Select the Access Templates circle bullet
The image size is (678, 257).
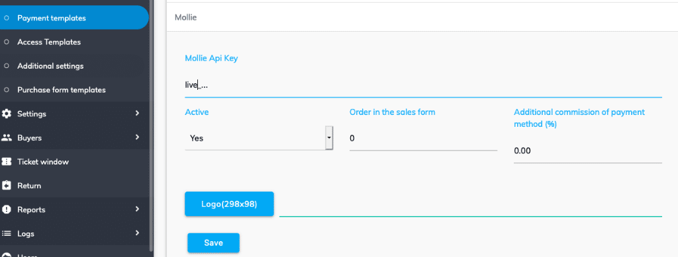6,42
